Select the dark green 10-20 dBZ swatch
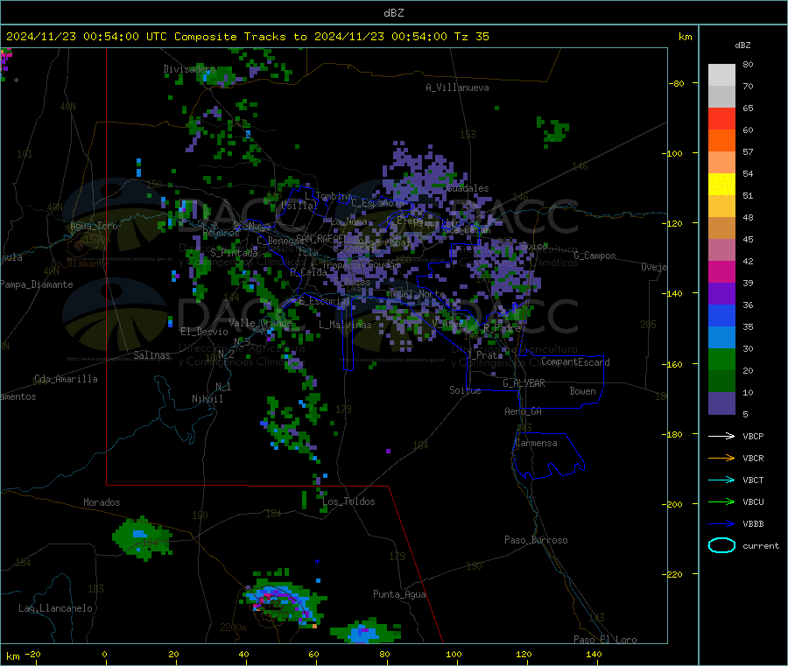This screenshot has height=666, width=788. [721, 382]
